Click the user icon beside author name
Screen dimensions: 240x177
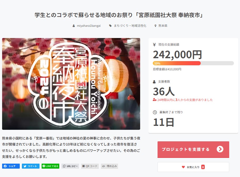[x=74, y=26]
